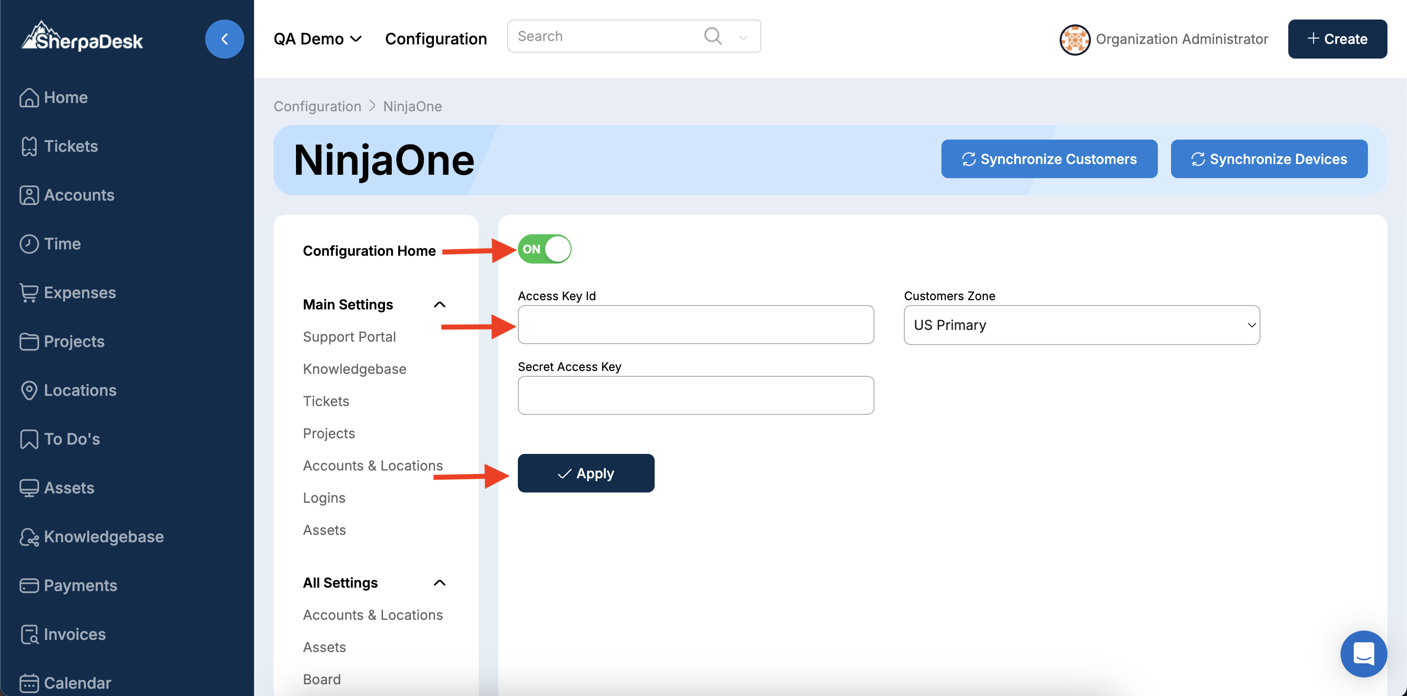
Task: Collapse the Main Settings section
Action: point(440,305)
